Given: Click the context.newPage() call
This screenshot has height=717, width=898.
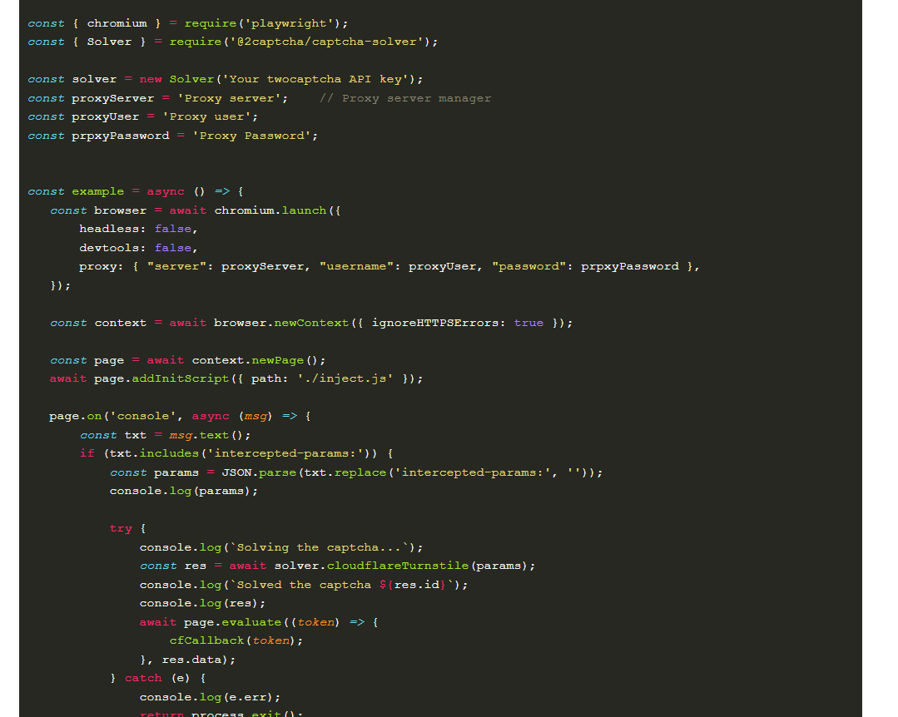Looking at the screenshot, I should (x=258, y=360).
